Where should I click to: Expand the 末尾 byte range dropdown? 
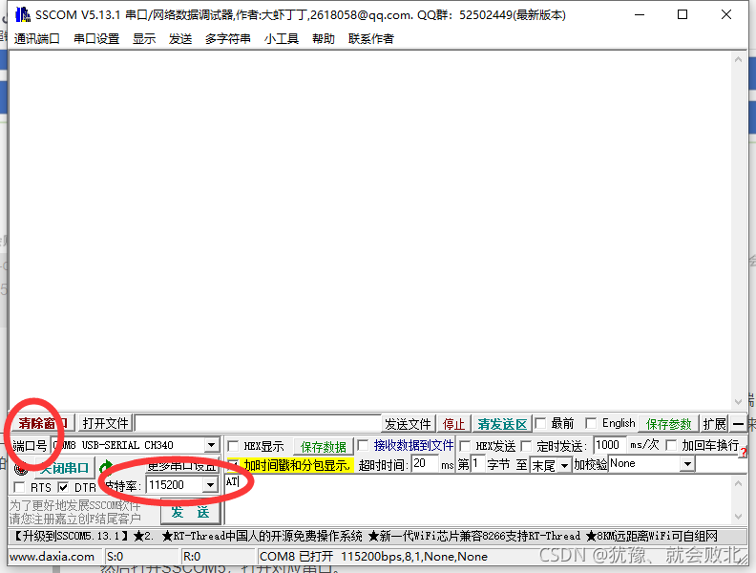564,465
